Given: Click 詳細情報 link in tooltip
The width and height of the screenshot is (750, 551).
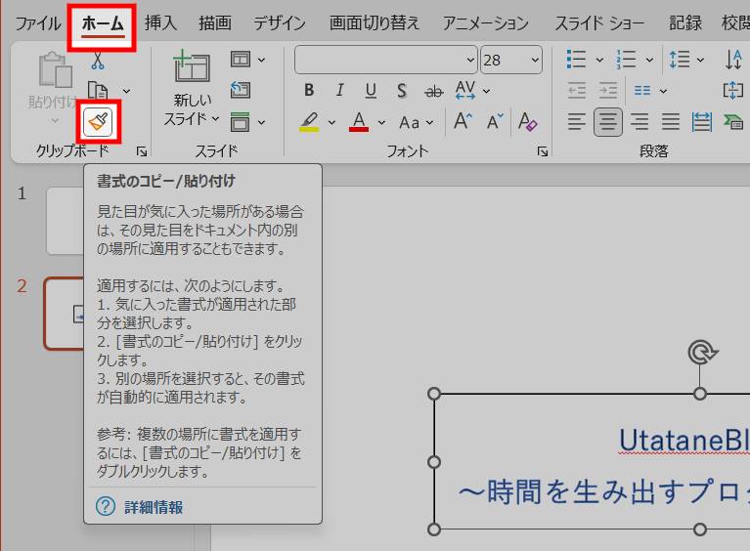Looking at the screenshot, I should 154,507.
